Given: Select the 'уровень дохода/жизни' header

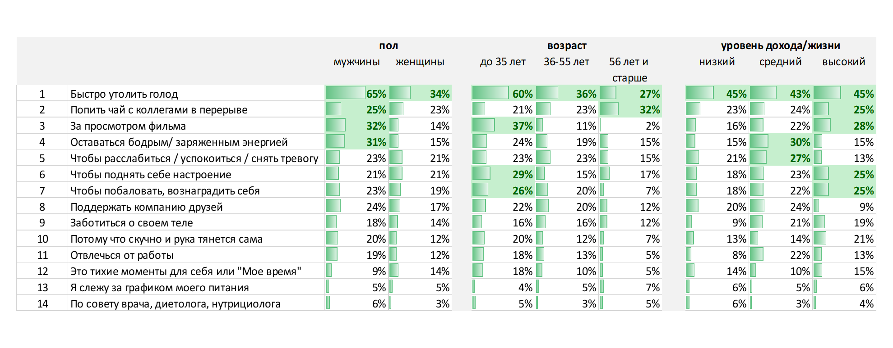Looking at the screenshot, I should (x=780, y=45).
